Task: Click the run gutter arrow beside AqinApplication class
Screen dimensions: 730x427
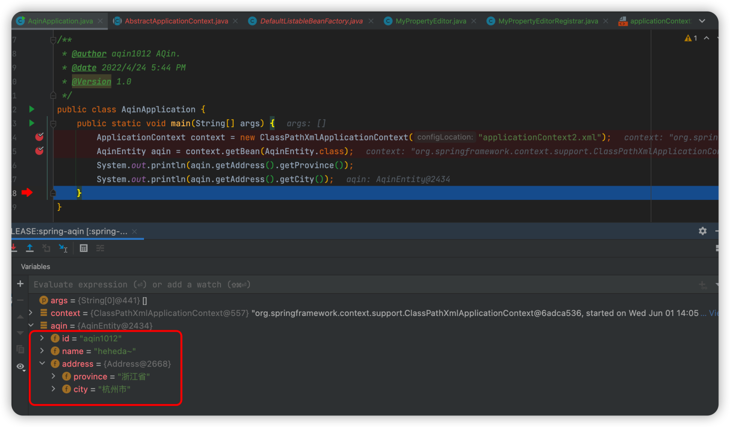Action: pyautogui.click(x=31, y=109)
